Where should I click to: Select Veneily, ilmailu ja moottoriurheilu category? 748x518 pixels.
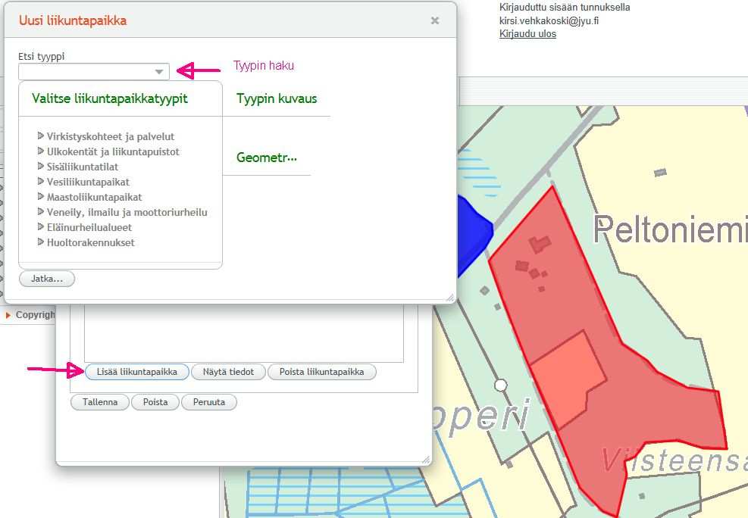(127, 213)
